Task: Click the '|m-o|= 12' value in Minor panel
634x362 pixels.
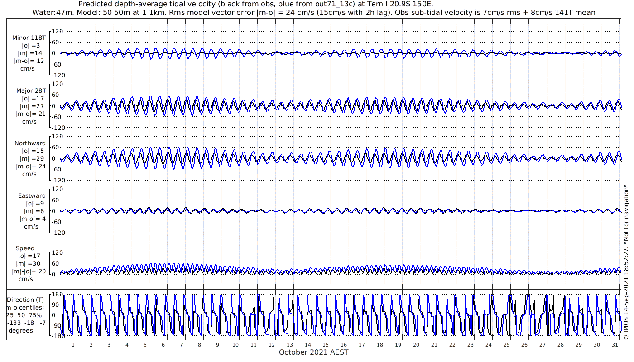Action: [29, 61]
